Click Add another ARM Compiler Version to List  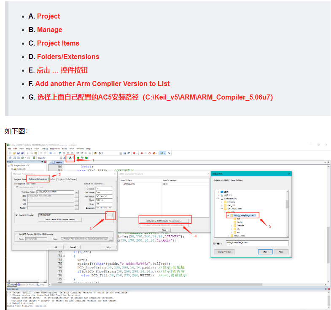(x=164, y=221)
